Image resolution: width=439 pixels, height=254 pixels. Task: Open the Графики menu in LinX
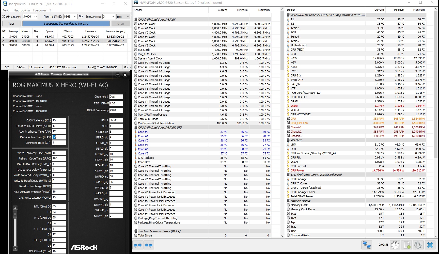coord(40,10)
